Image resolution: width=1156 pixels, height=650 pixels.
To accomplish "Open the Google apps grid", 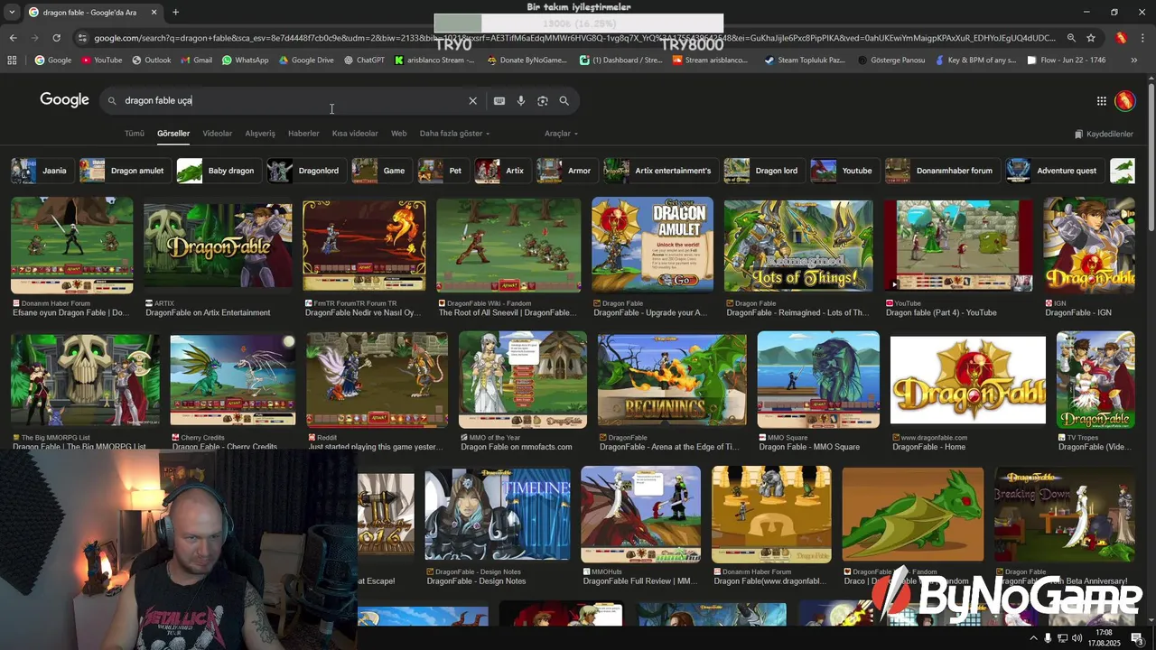I will coord(1102,101).
